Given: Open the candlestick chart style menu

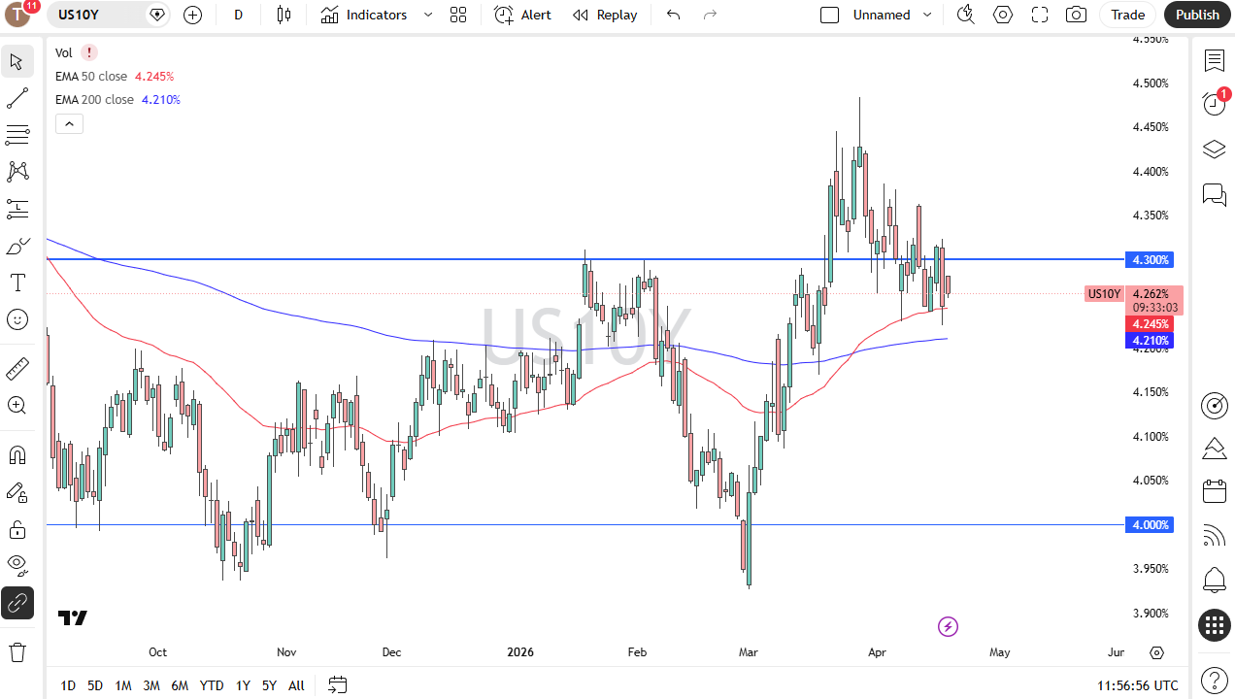Looking at the screenshot, I should click(x=284, y=15).
